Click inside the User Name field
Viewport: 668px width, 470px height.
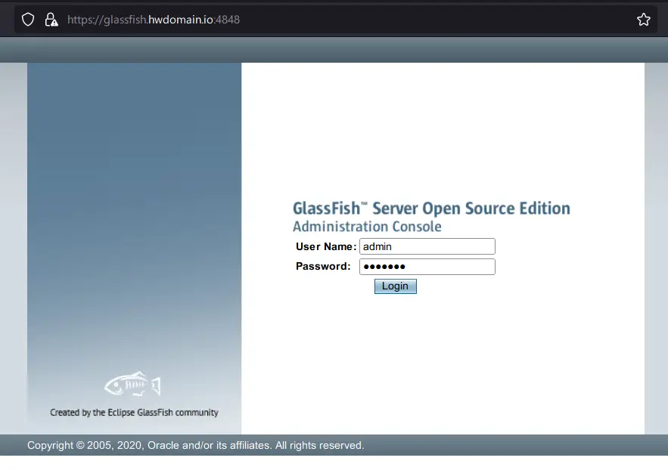(x=427, y=246)
